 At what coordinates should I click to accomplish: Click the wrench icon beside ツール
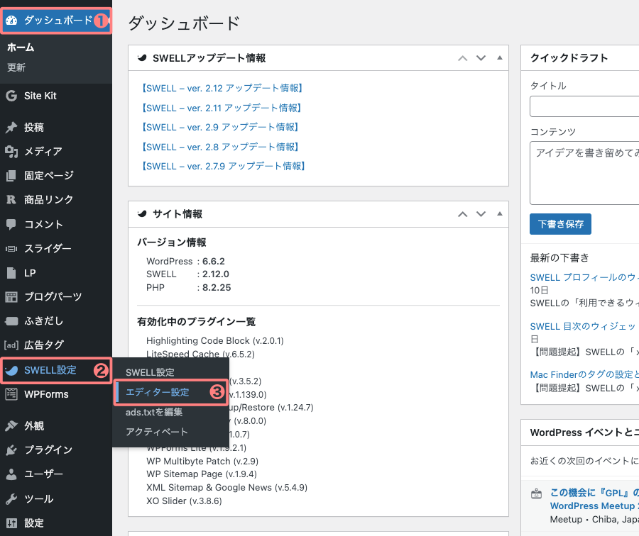[11, 498]
